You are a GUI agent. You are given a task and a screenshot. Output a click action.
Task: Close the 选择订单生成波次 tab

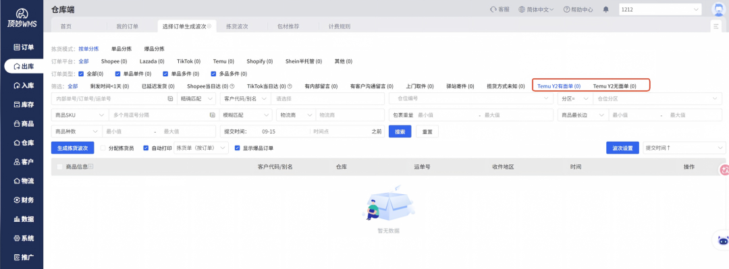[x=209, y=26]
